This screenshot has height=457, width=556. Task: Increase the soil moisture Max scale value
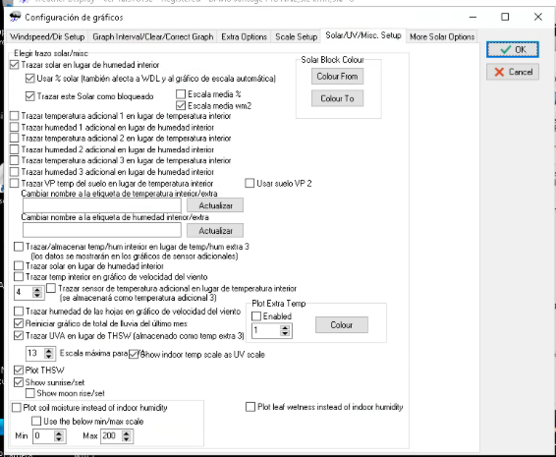coord(127,433)
